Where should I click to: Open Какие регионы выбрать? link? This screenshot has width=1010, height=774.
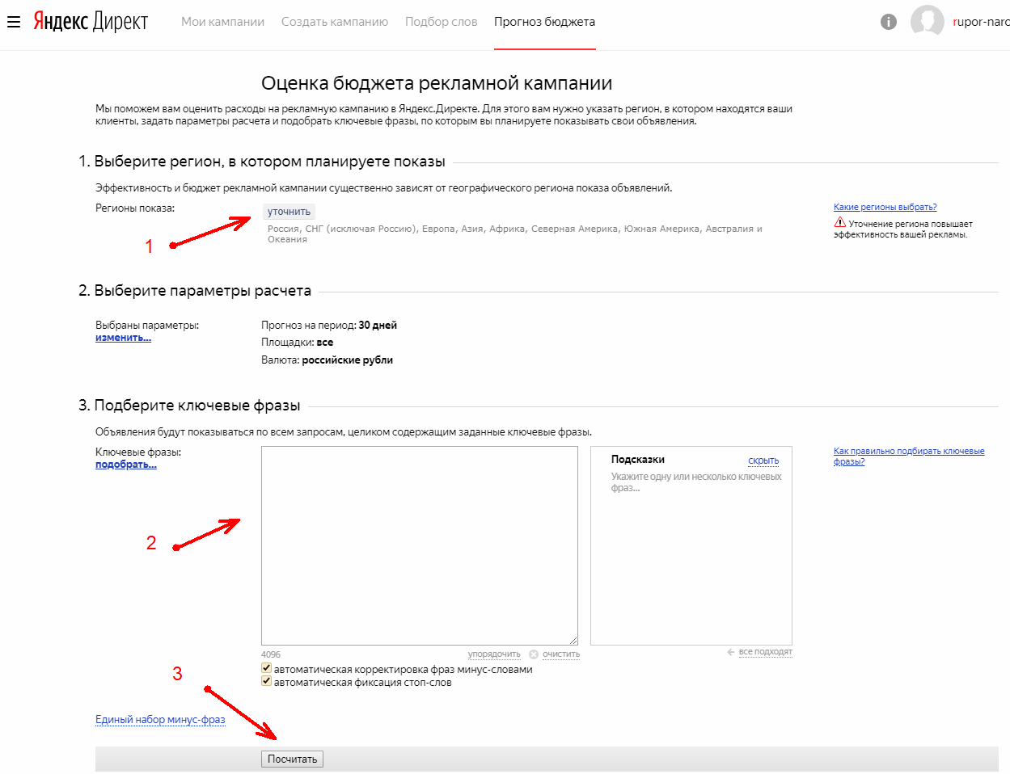(885, 207)
